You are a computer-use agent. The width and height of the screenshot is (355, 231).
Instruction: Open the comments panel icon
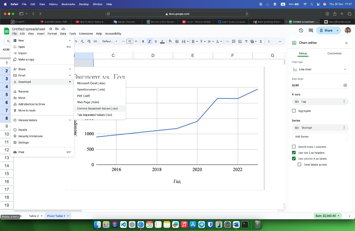click(x=311, y=30)
